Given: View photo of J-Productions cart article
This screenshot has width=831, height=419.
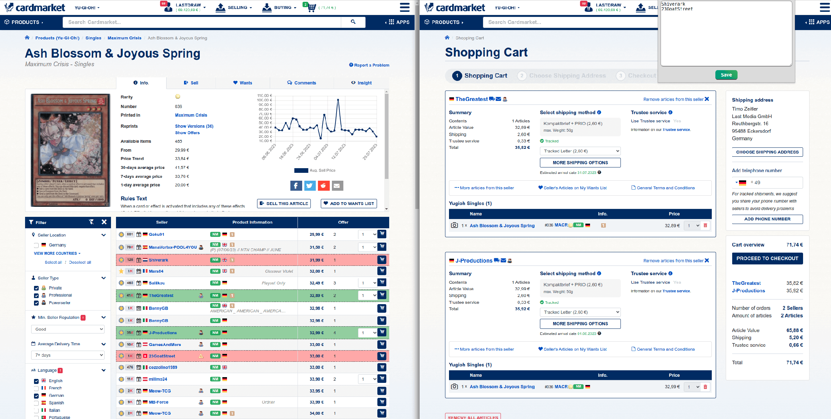Looking at the screenshot, I should pyautogui.click(x=454, y=386).
